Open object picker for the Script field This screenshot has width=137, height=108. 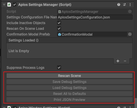[x=130, y=11]
